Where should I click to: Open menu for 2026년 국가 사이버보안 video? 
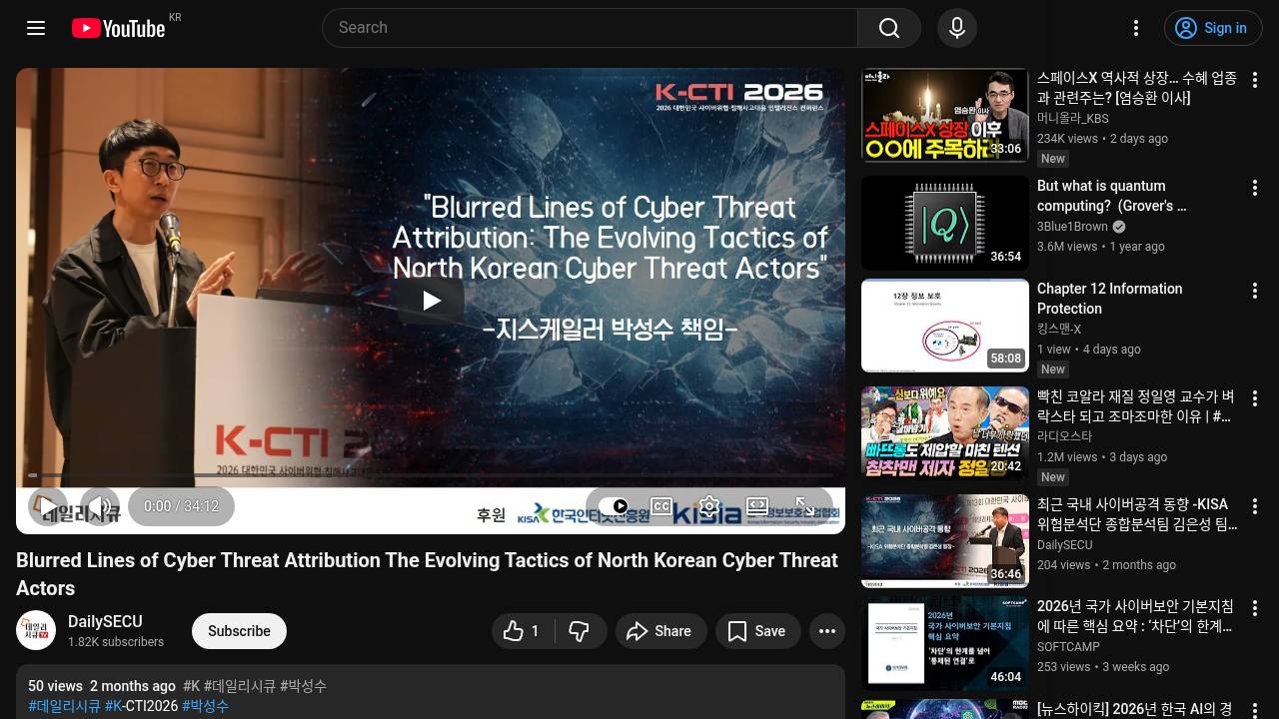[1255, 608]
